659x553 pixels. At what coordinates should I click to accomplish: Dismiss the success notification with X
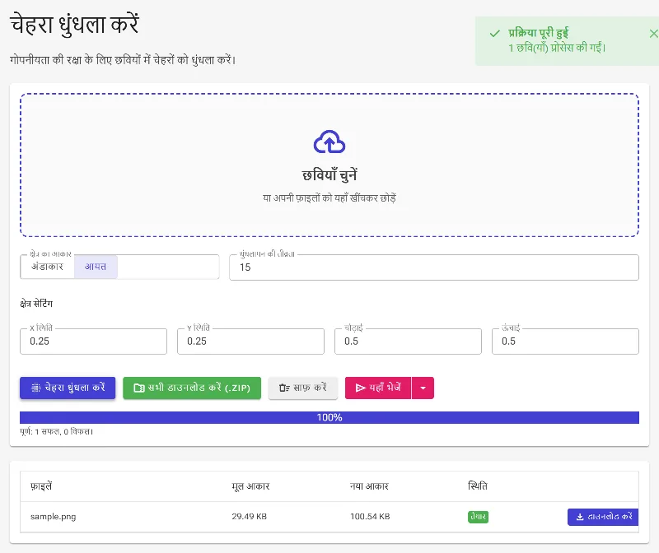653,34
